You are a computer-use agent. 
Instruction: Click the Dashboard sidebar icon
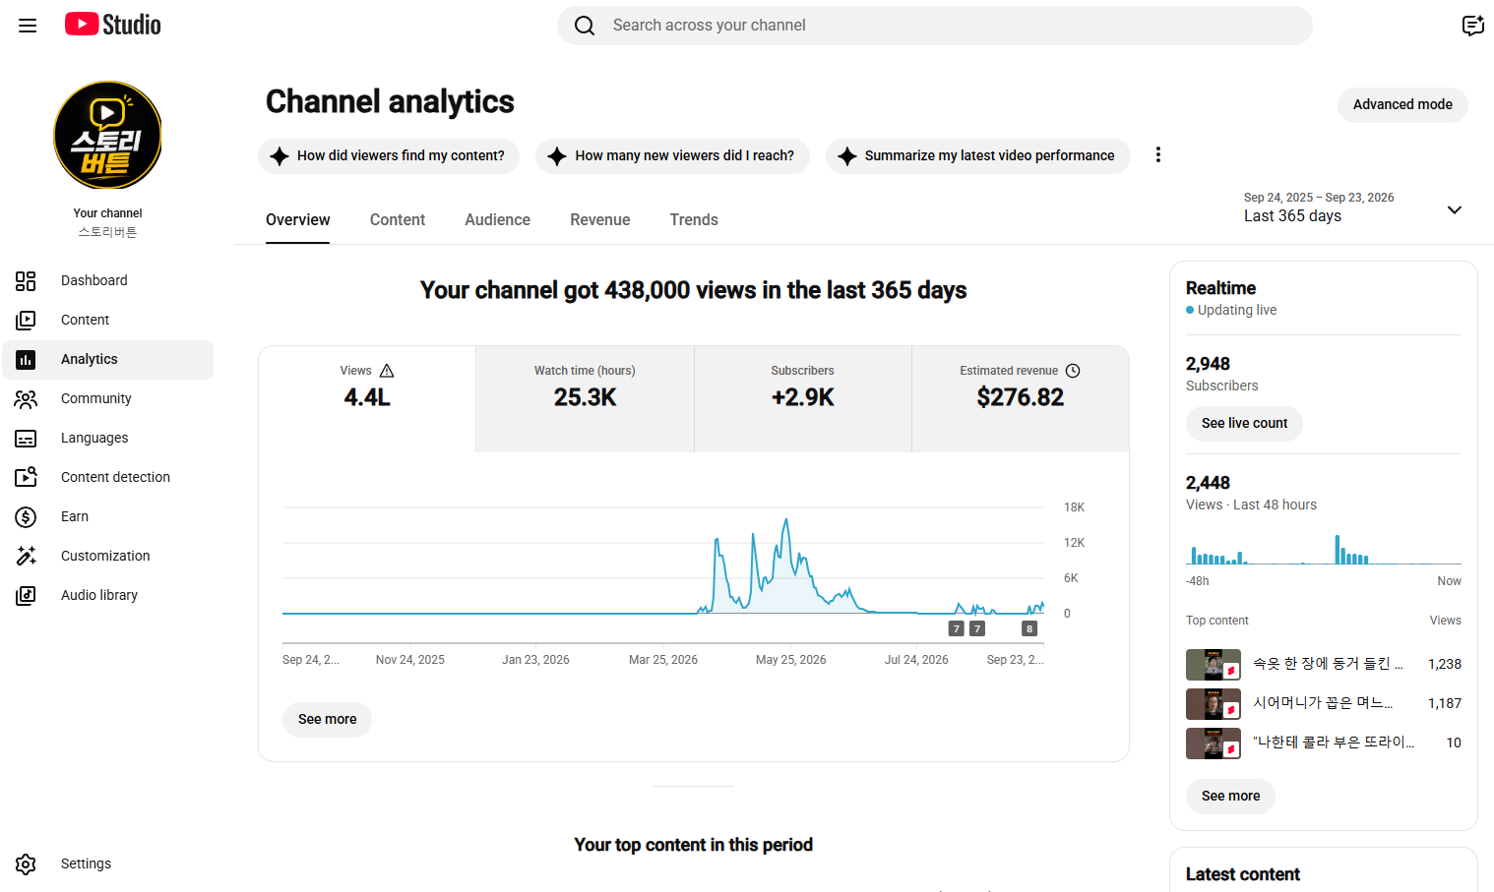[x=26, y=281]
